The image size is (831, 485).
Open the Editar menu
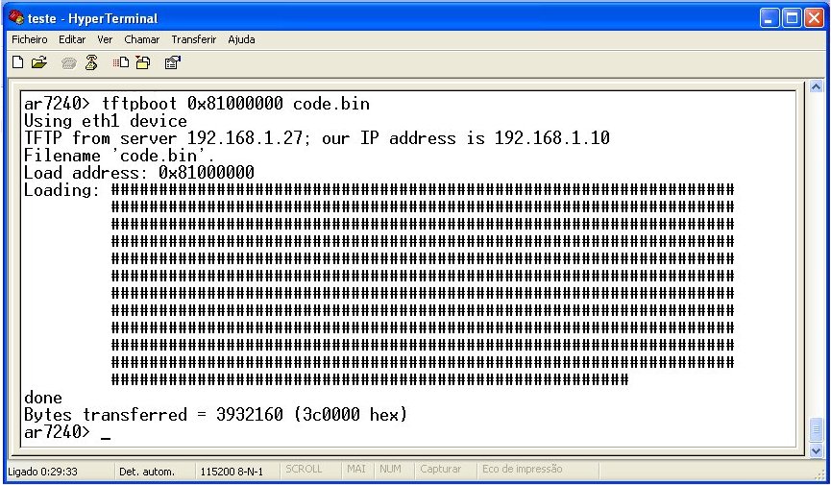coord(72,39)
